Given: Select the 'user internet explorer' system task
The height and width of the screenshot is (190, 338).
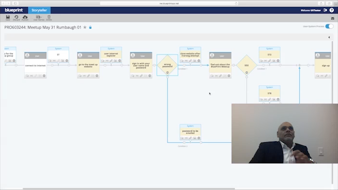Looking at the screenshot, I should [111, 54].
